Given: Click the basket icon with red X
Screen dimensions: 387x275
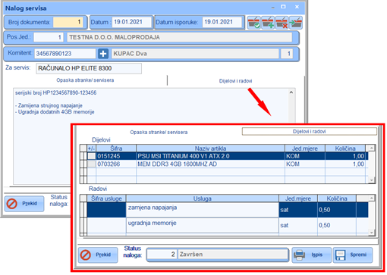Looking at the screenshot, I should click(x=282, y=23).
